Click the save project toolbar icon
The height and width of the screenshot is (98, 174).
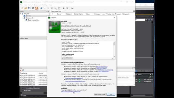29,8
